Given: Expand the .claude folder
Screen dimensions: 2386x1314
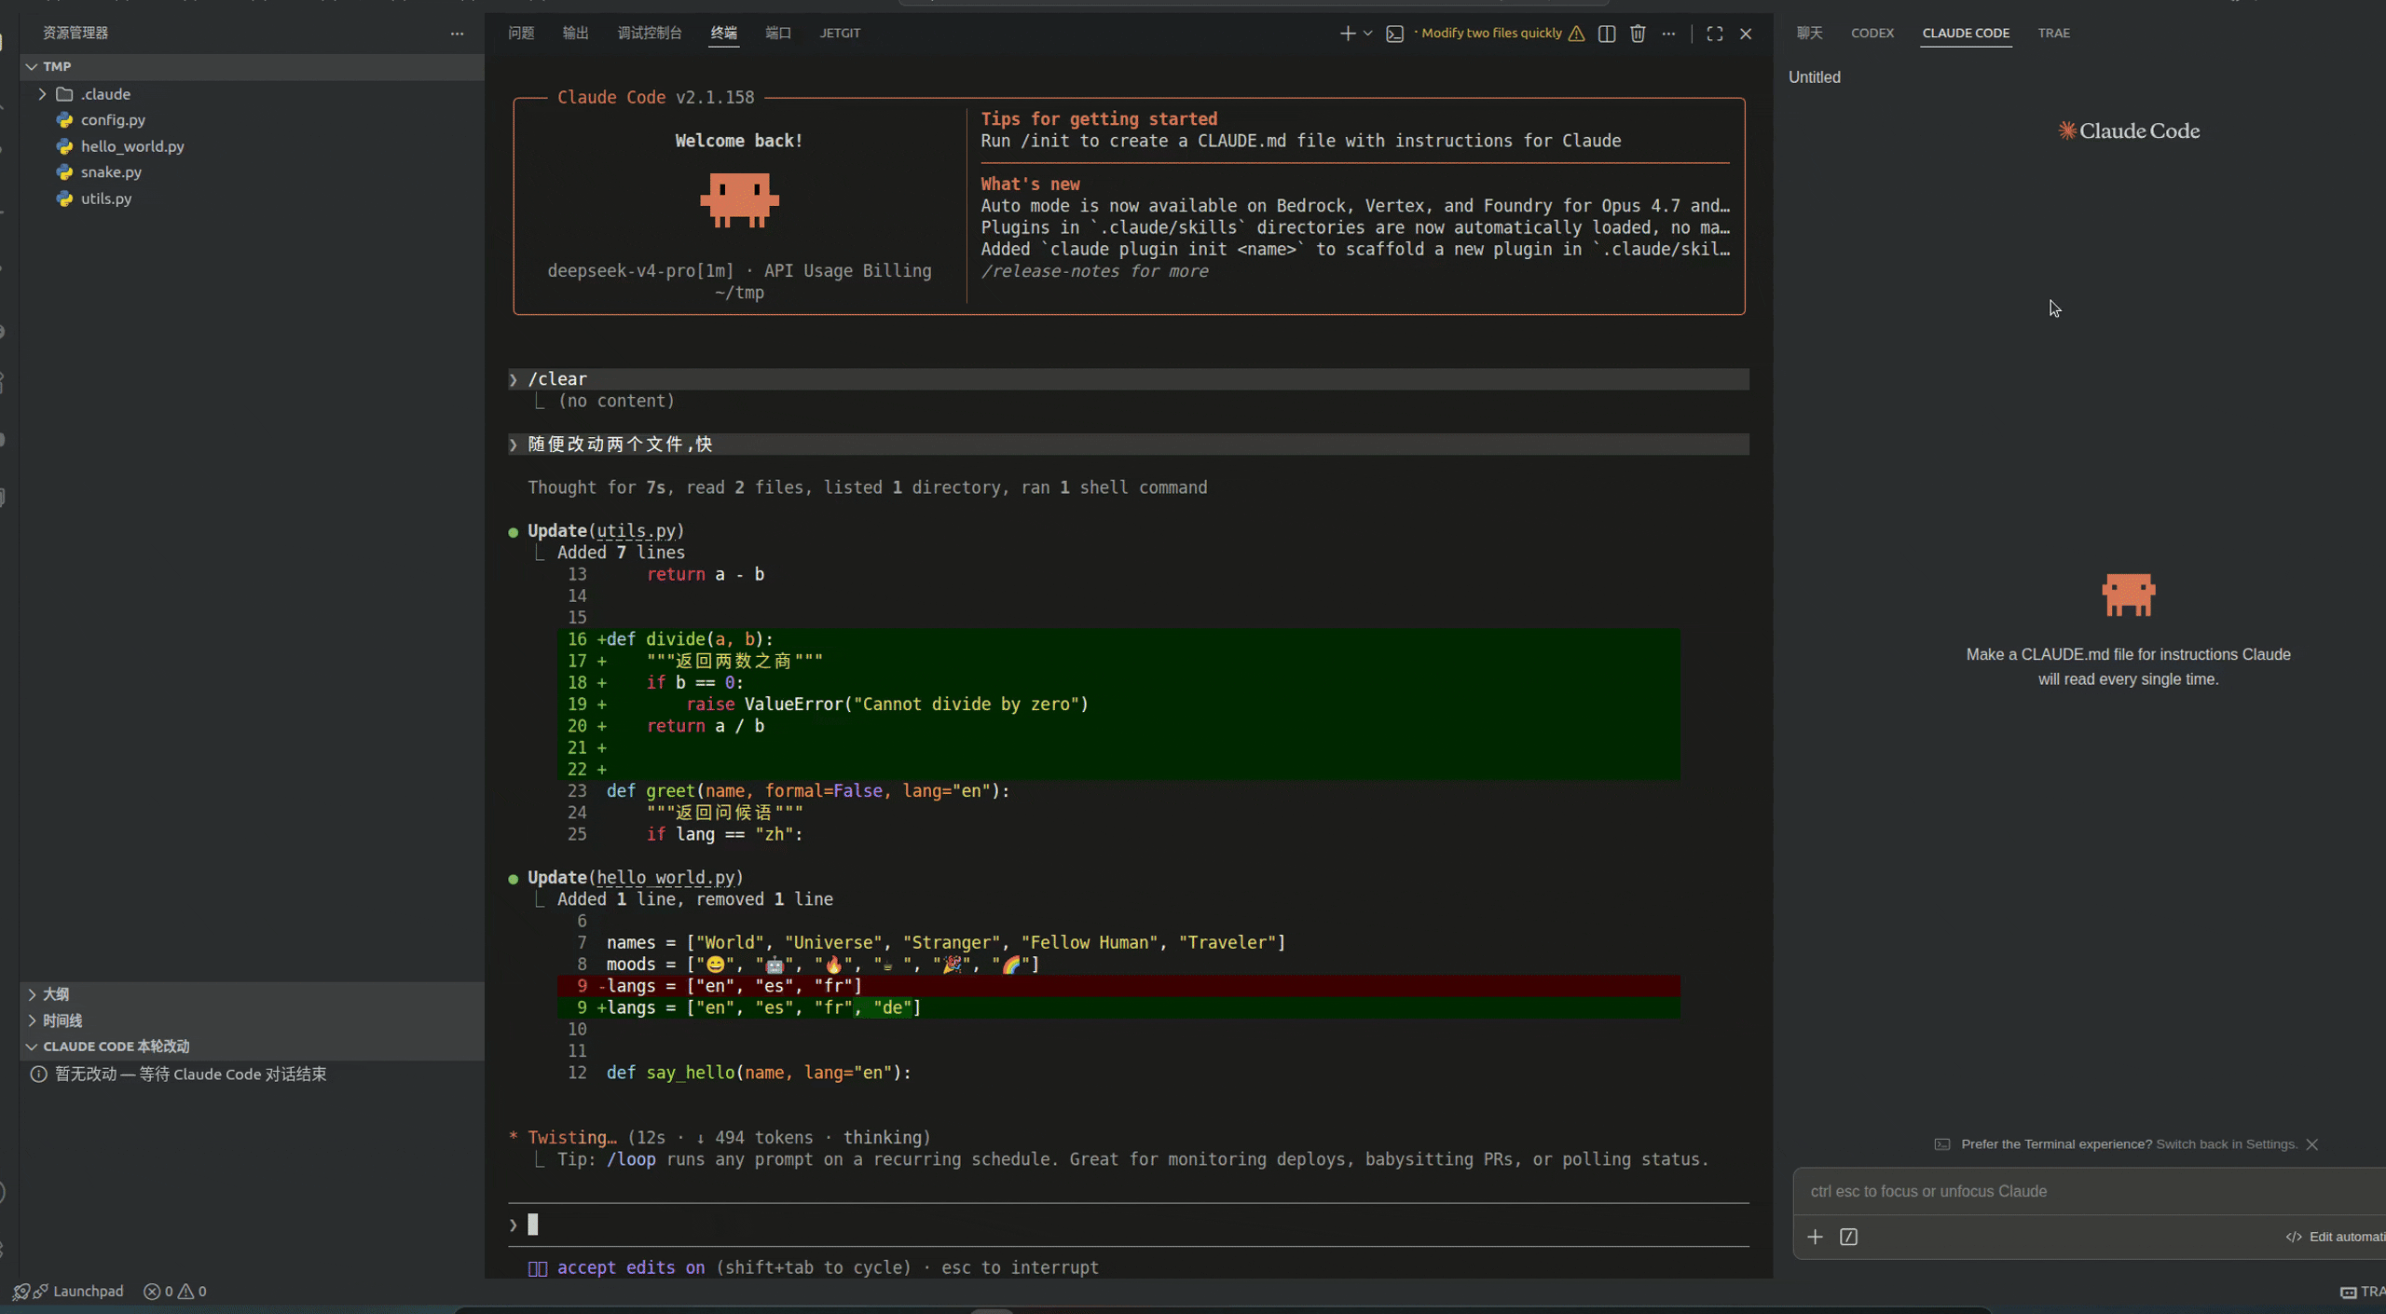Looking at the screenshot, I should tap(42, 94).
